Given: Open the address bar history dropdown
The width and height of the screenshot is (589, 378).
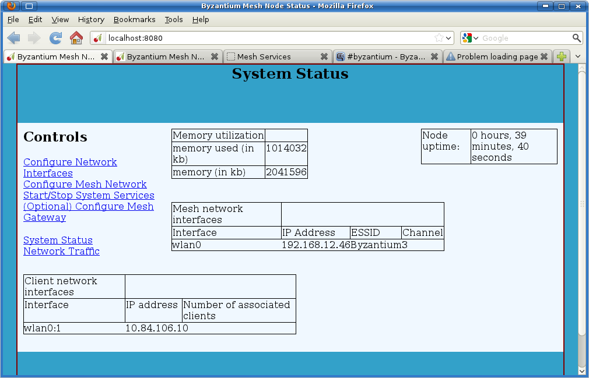Looking at the screenshot, I should (x=448, y=38).
